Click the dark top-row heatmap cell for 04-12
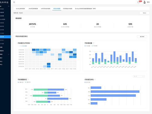 34,50
